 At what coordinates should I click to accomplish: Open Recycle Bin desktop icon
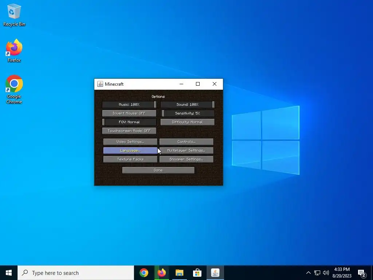tap(14, 15)
